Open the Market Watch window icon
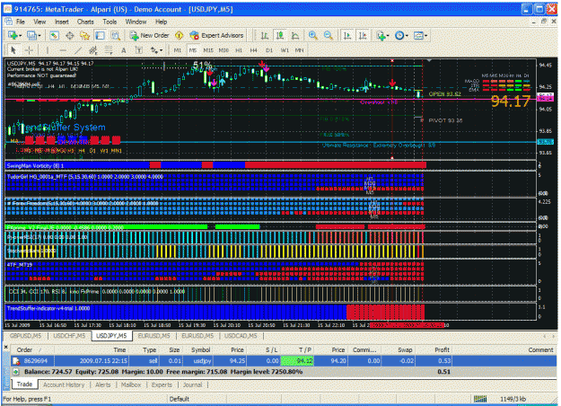Viewport: 561px width, 406px height. pyautogui.click(x=54, y=35)
